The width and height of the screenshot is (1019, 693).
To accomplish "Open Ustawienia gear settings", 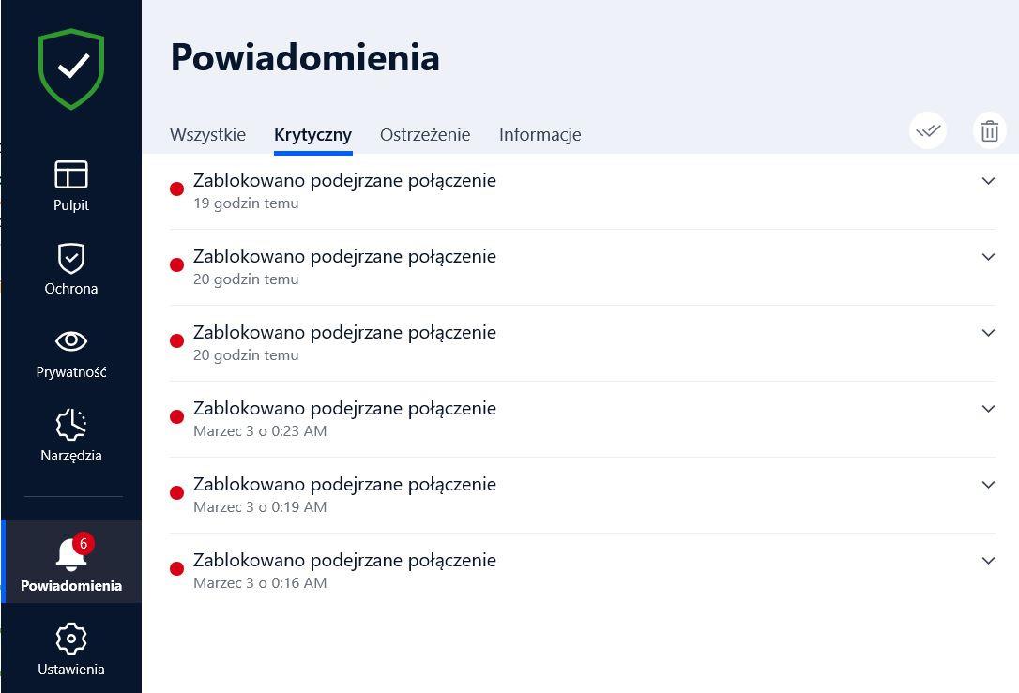I will click(71, 650).
